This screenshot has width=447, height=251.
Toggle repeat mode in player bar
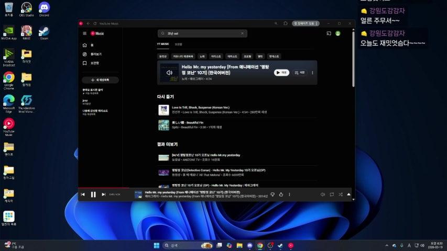332,195
